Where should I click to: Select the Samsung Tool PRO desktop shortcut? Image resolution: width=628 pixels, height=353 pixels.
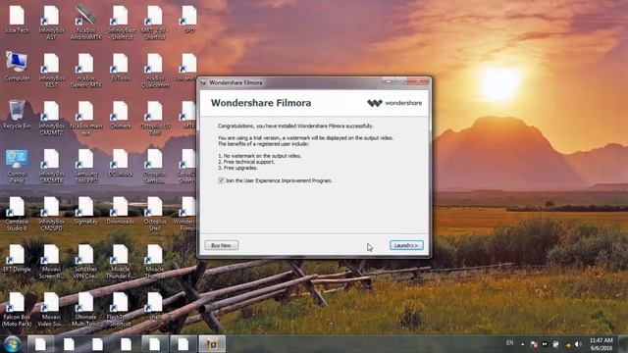85,166
